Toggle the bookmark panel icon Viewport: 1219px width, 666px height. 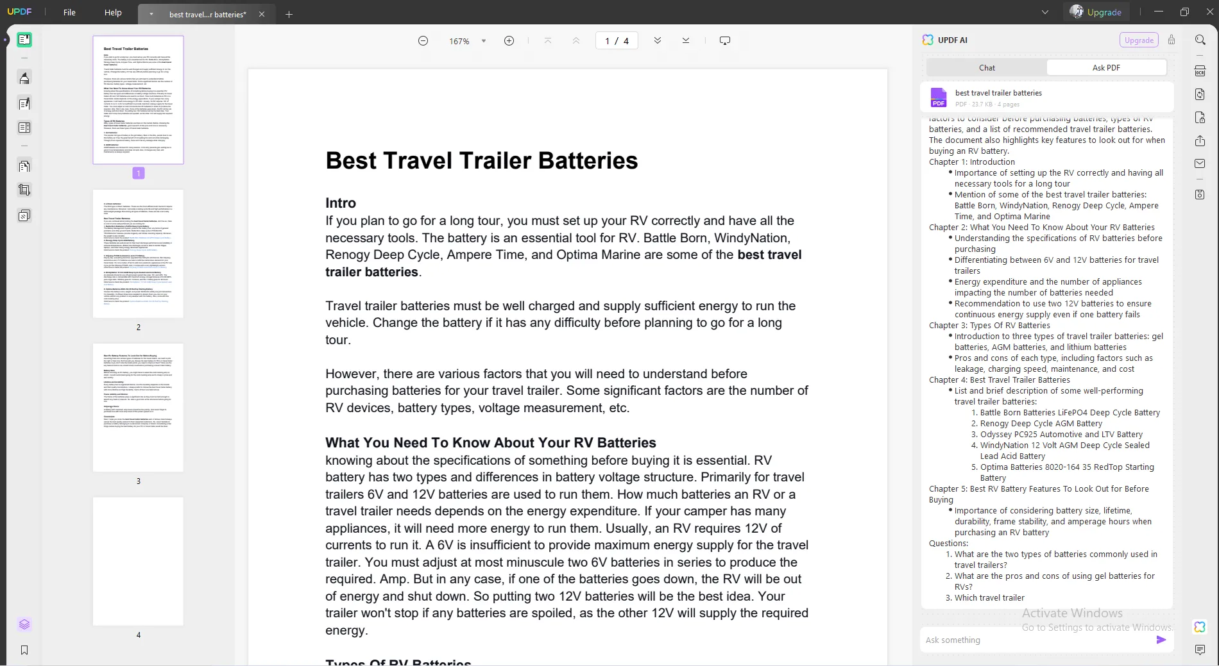click(x=24, y=650)
